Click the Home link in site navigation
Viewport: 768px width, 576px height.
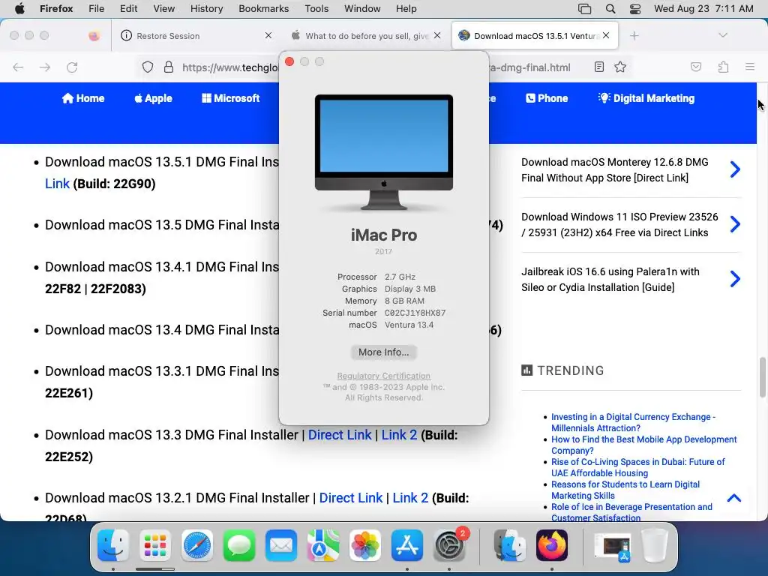82,98
